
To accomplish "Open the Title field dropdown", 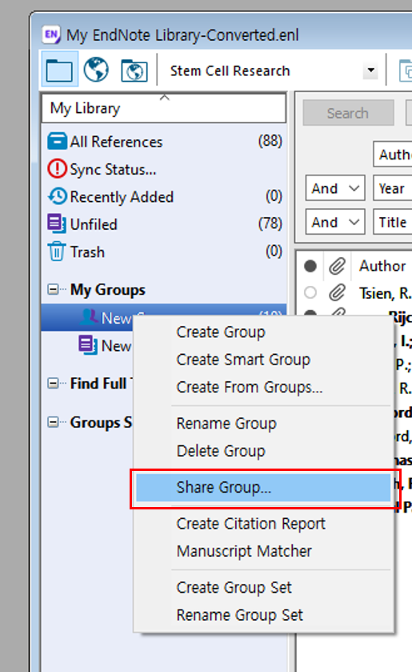I will [x=392, y=222].
